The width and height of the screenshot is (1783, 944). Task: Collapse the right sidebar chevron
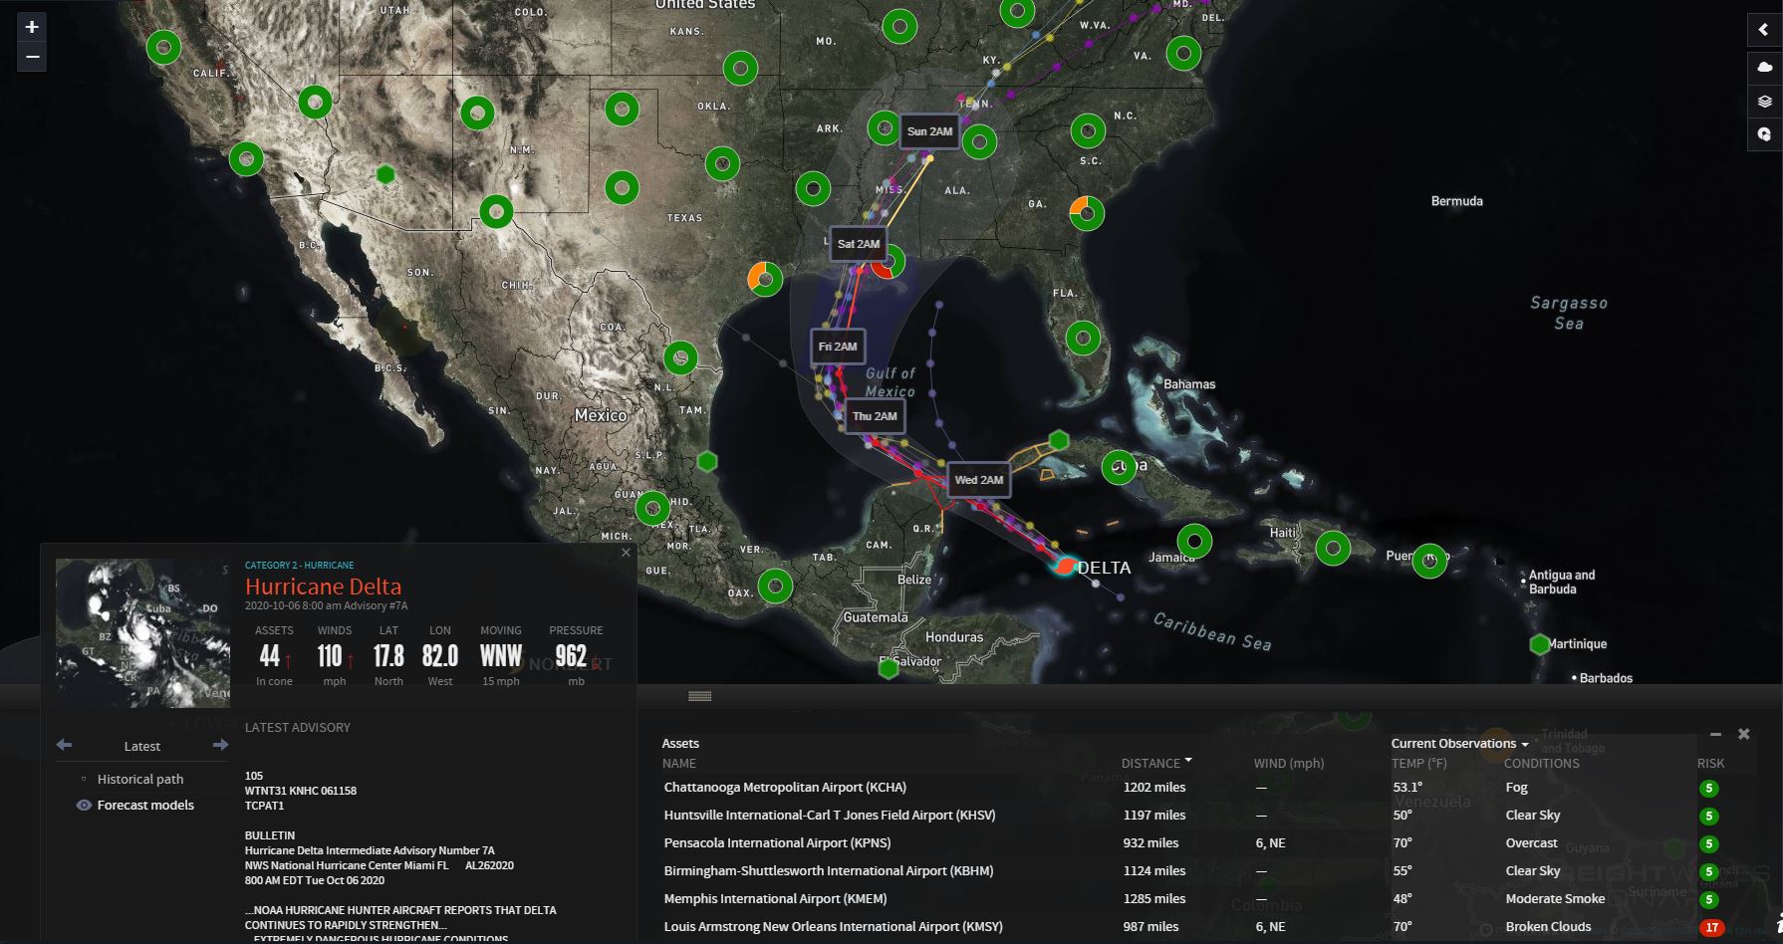pyautogui.click(x=1765, y=30)
